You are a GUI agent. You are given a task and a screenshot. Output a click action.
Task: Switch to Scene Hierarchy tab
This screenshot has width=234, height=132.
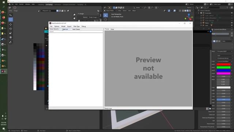tap(54, 29)
